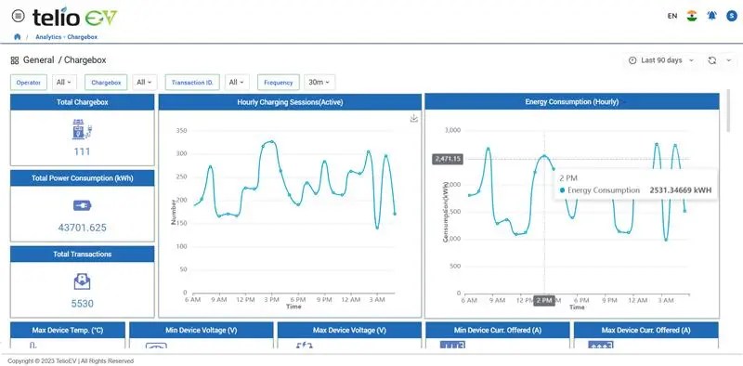Open the Analytics - Chargebox breadcrumb link
The height and width of the screenshot is (366, 743).
(x=66, y=36)
